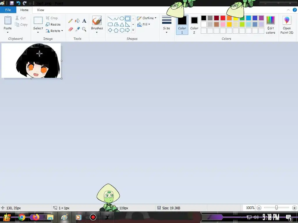Choose the Right triangle shape

(128, 24)
